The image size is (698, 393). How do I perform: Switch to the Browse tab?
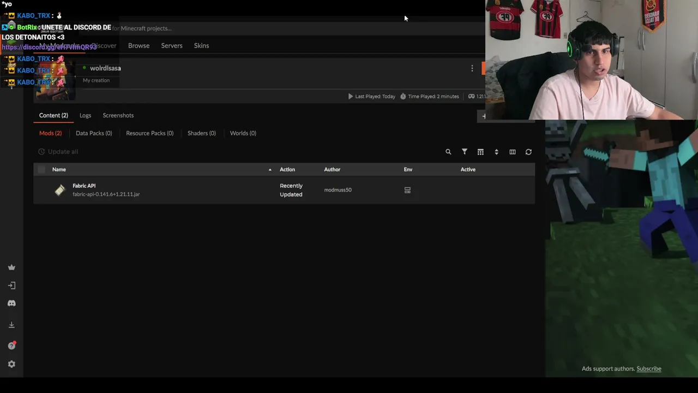tap(139, 46)
